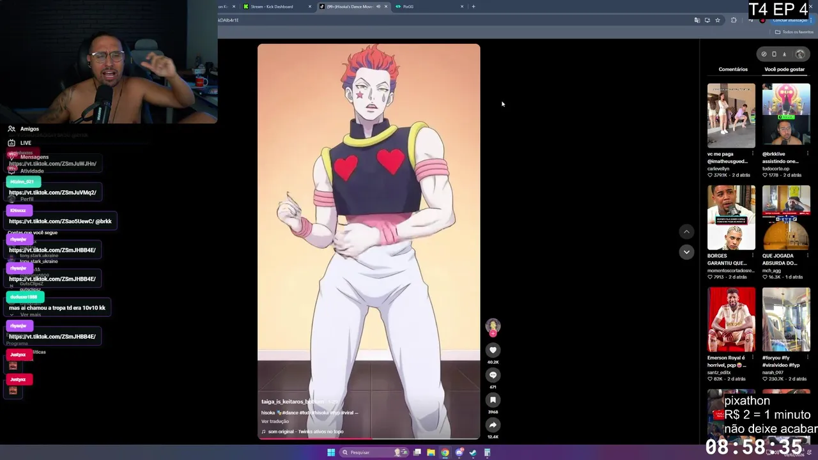818x460 pixels.
Task: Share the Hisoka dance video
Action: (493, 425)
